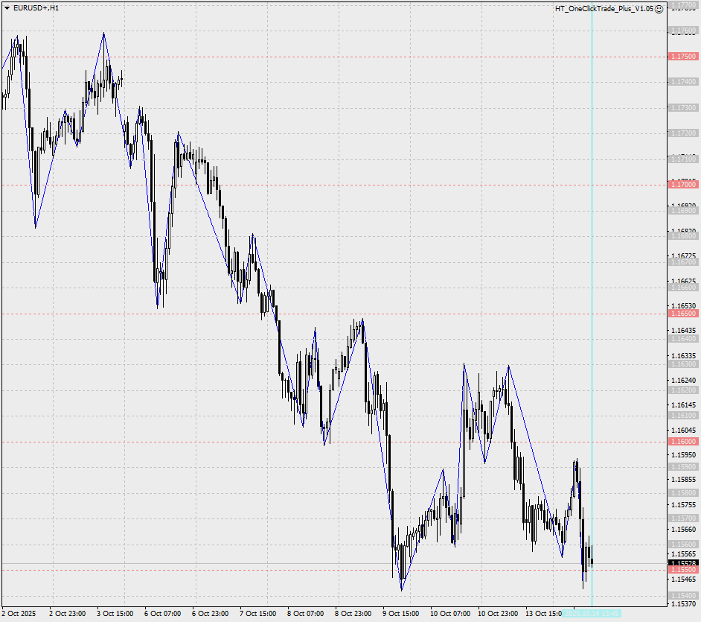Open the triangle menu beside EURUSD+,H1
This screenshot has height=622, width=701.
tap(7, 8)
